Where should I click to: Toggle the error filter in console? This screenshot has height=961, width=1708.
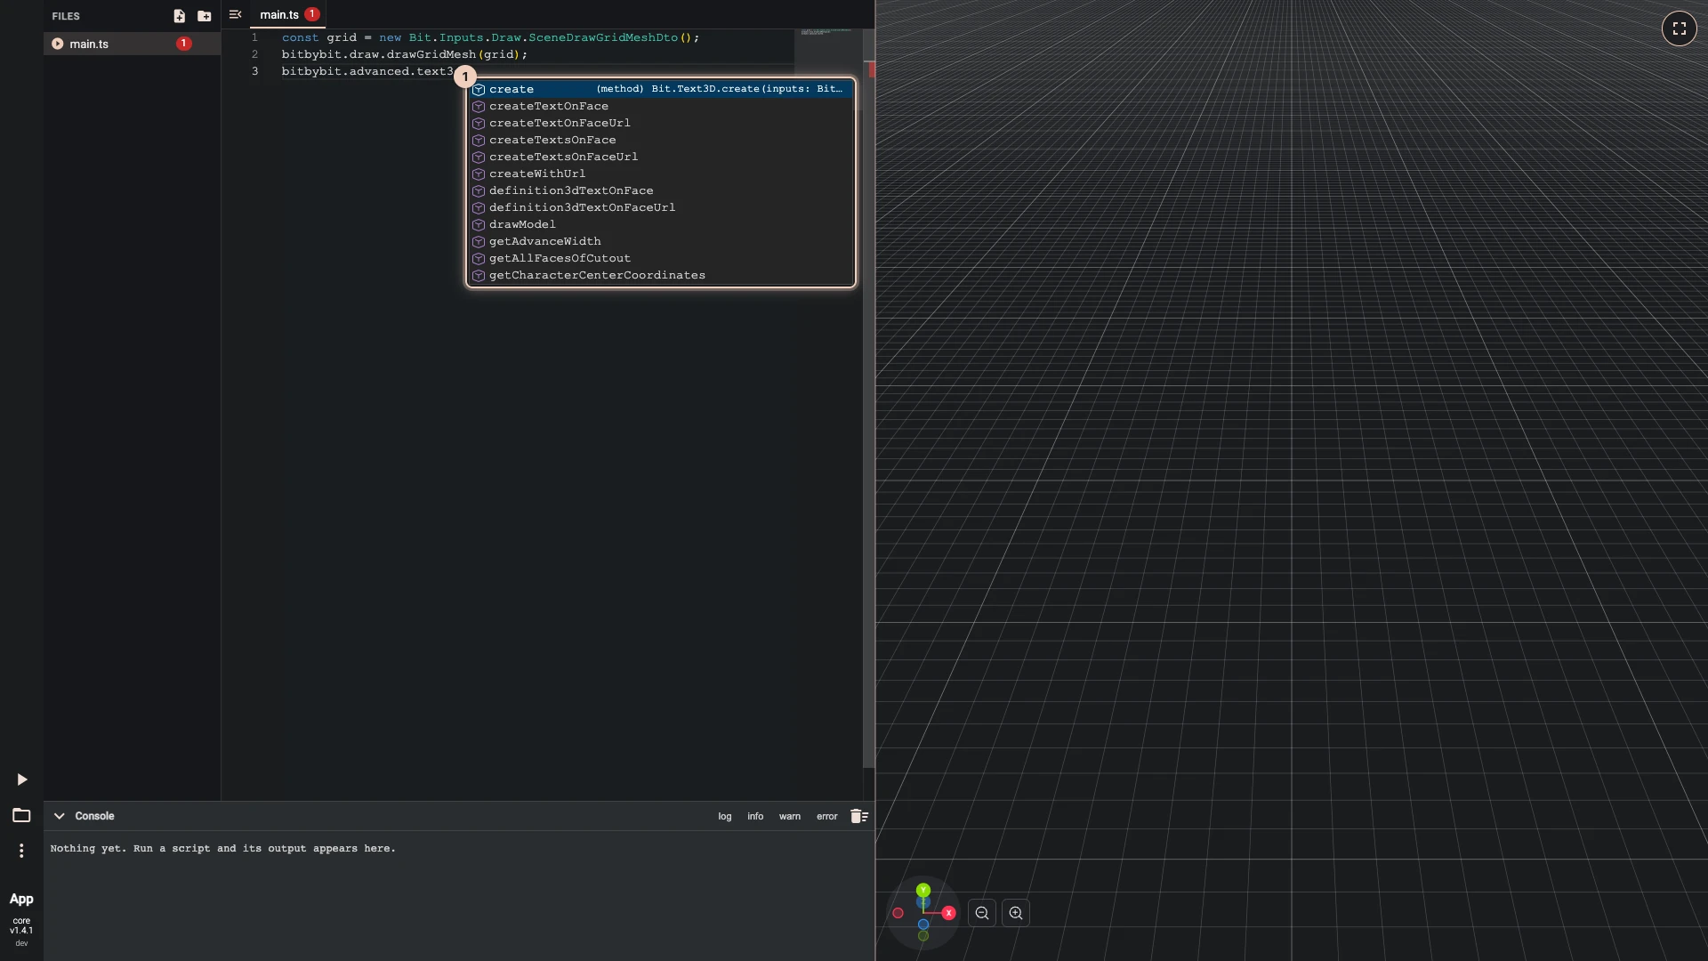pos(827,816)
